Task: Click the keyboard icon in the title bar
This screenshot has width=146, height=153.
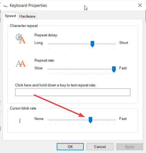Action: tap(6, 6)
